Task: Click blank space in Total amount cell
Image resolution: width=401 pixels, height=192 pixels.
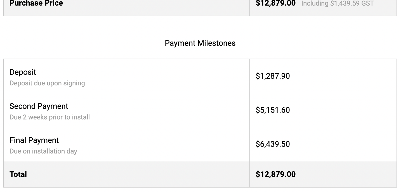Action: coord(347,174)
